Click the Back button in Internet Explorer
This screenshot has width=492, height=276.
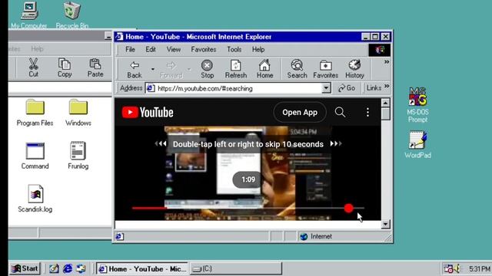click(135, 69)
